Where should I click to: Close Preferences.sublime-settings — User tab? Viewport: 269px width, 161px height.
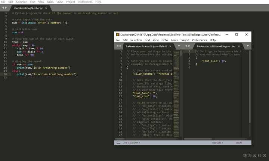tap(239, 46)
